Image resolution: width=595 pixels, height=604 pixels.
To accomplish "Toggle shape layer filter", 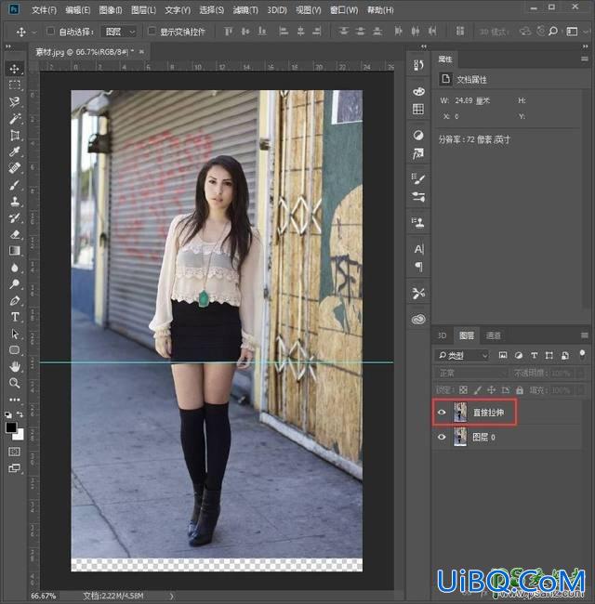I will pyautogui.click(x=549, y=355).
